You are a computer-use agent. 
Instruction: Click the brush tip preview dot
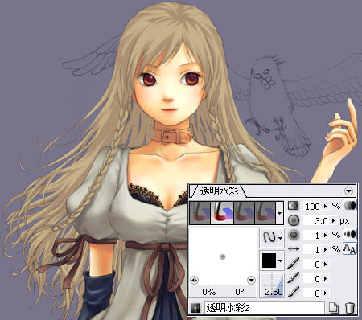click(x=223, y=256)
